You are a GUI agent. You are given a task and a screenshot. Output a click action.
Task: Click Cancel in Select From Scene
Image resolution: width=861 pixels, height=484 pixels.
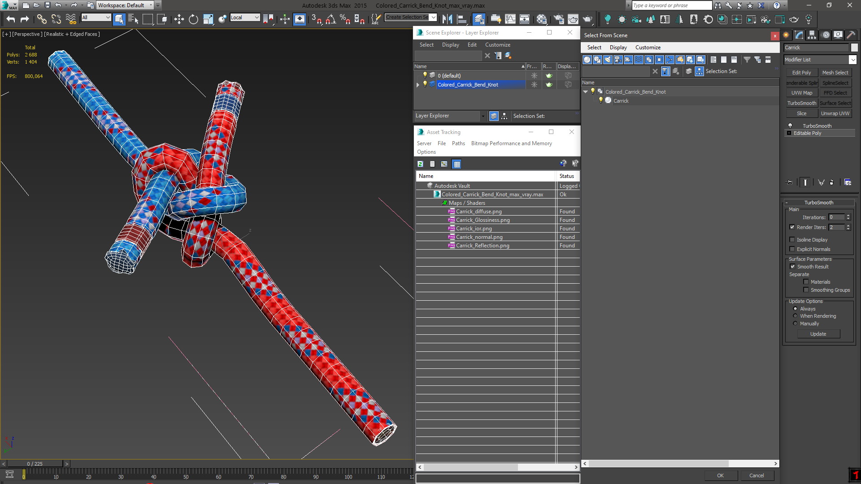click(757, 475)
